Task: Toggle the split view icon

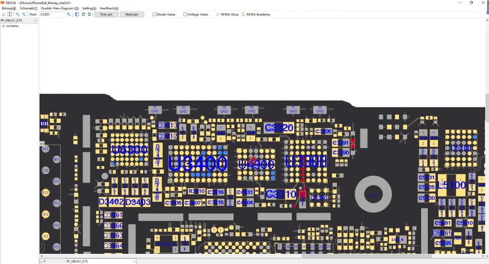Action: [10, 14]
